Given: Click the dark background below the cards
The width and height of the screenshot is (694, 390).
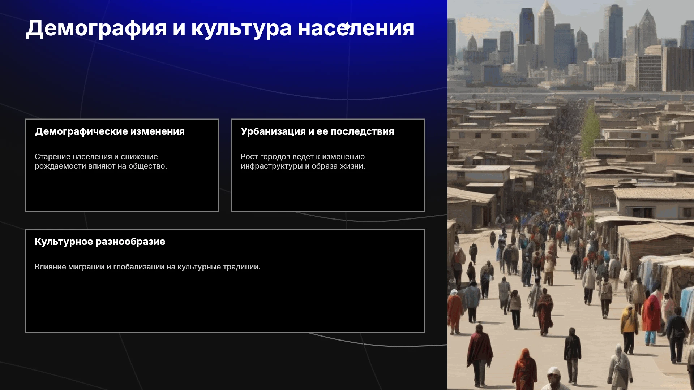Looking at the screenshot, I should pos(224,361).
